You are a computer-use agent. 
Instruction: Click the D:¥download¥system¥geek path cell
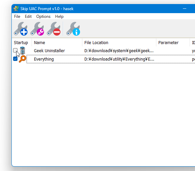click(x=119, y=51)
